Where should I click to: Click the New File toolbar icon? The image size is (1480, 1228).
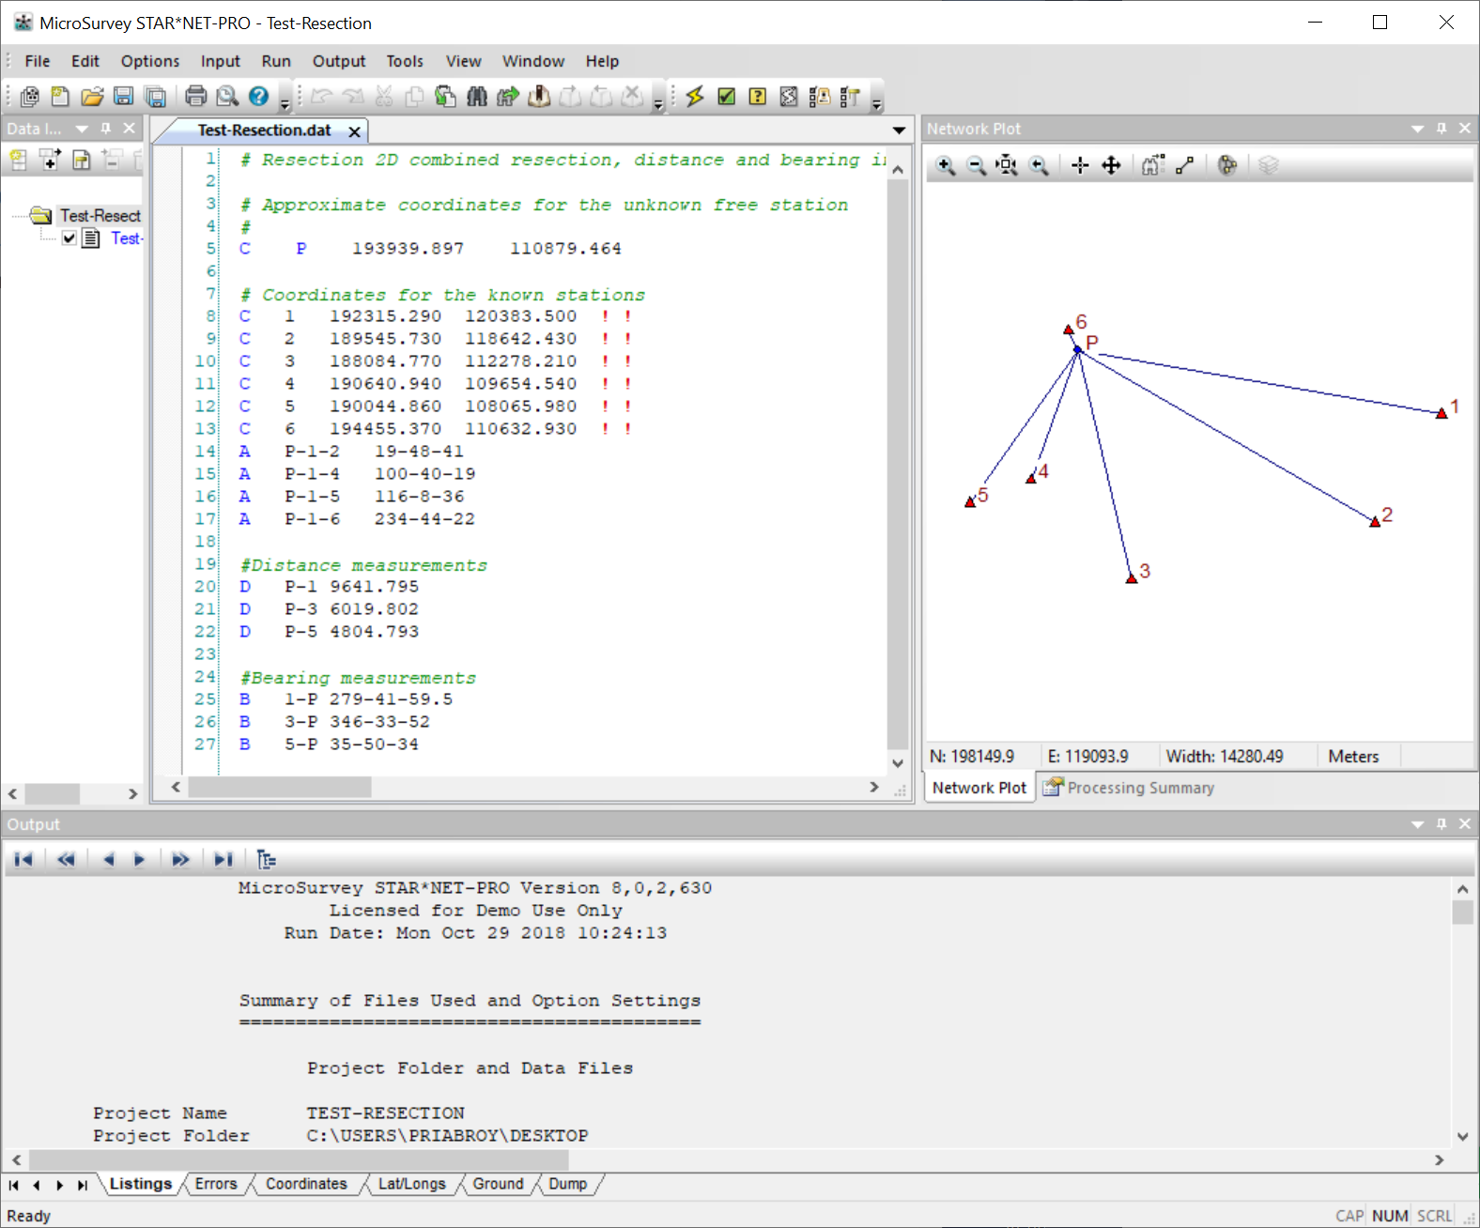pos(60,96)
